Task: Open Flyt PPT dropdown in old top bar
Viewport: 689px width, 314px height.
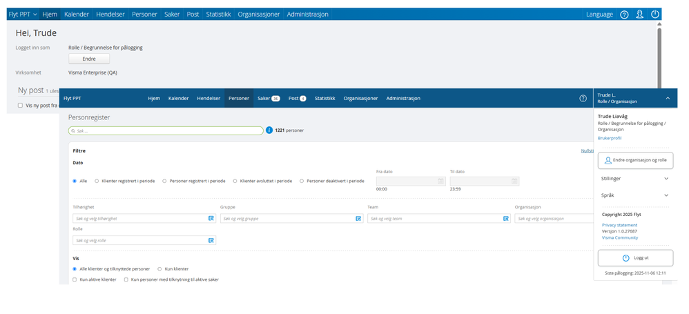Action: point(23,14)
